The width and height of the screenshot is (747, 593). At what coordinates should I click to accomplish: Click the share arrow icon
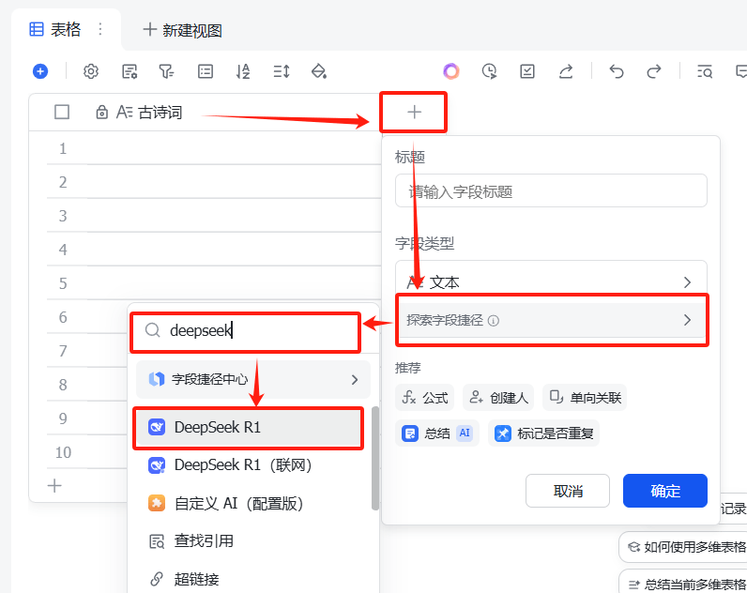(x=566, y=71)
